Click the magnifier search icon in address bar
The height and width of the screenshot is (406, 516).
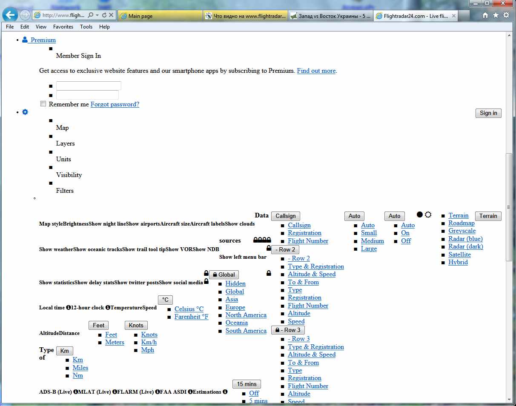click(90, 15)
